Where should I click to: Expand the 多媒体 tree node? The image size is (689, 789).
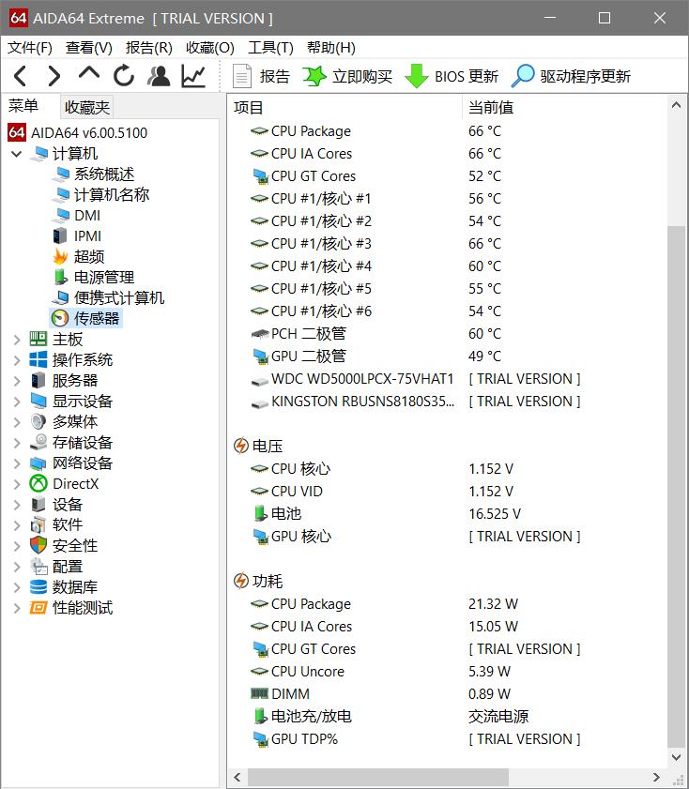click(x=17, y=422)
